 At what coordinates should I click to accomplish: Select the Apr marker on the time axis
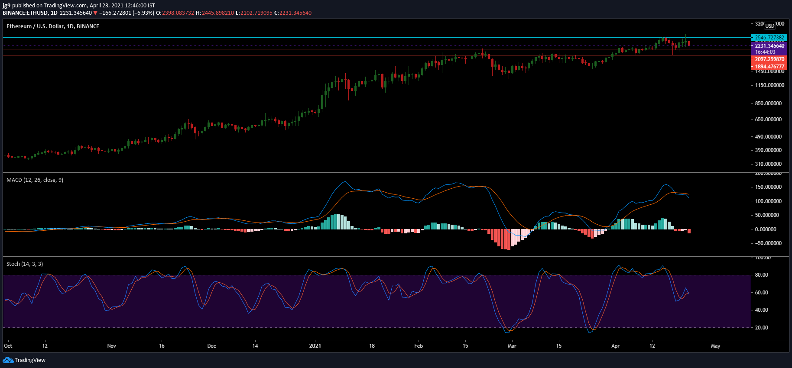pos(615,346)
